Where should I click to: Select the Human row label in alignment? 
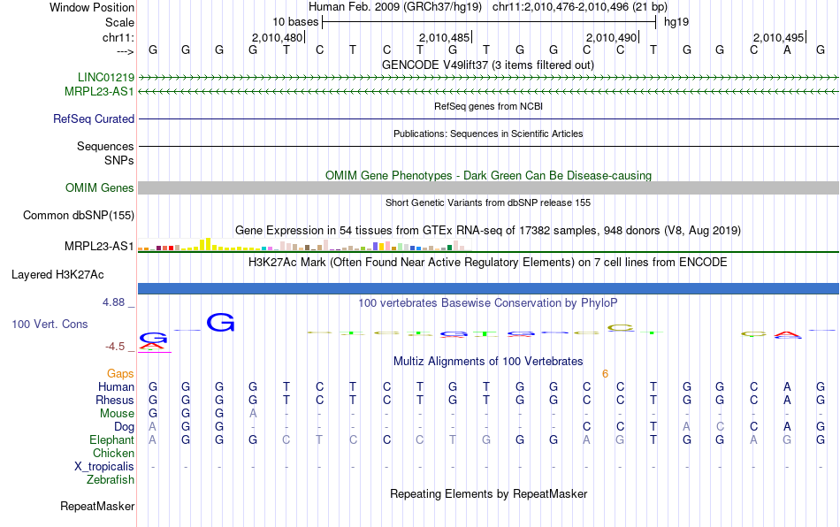click(x=116, y=386)
